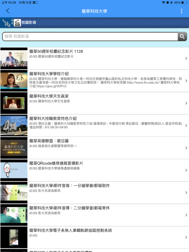Tap the Wi-Fi status icon
189x252 pixels.
tap(163, 2)
